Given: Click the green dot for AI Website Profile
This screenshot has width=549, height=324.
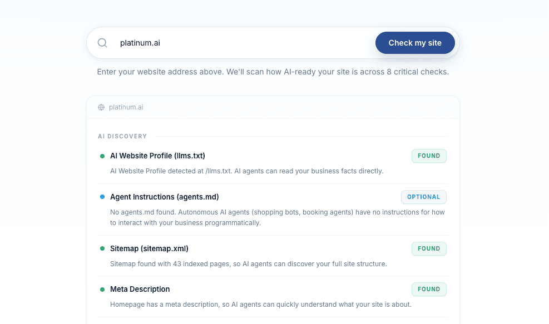Looking at the screenshot, I should pyautogui.click(x=102, y=156).
